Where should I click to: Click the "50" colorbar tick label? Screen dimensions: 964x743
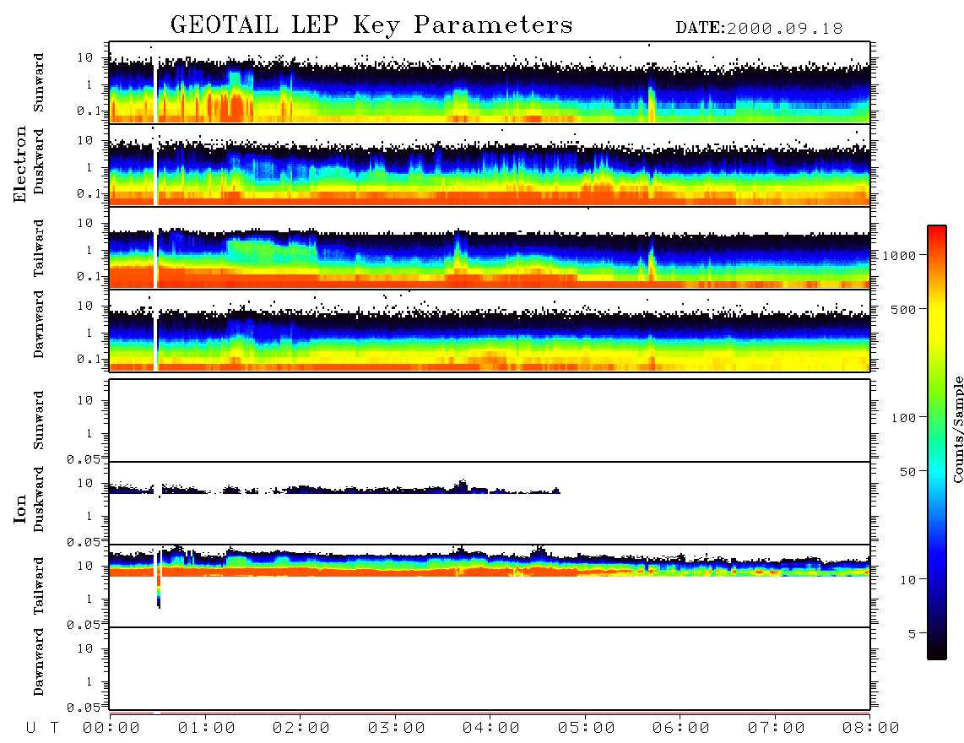pos(907,472)
